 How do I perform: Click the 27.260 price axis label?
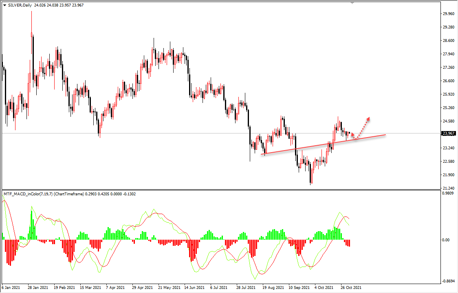449,68
